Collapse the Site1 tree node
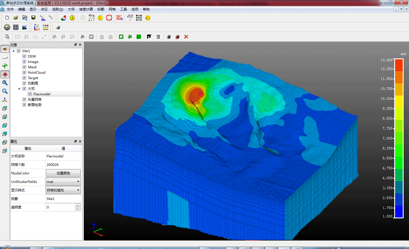 13,51
